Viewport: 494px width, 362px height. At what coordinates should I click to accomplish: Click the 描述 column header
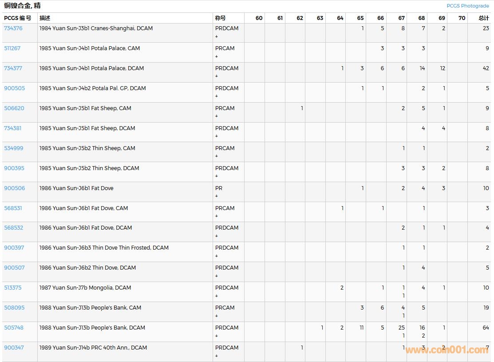pos(45,18)
